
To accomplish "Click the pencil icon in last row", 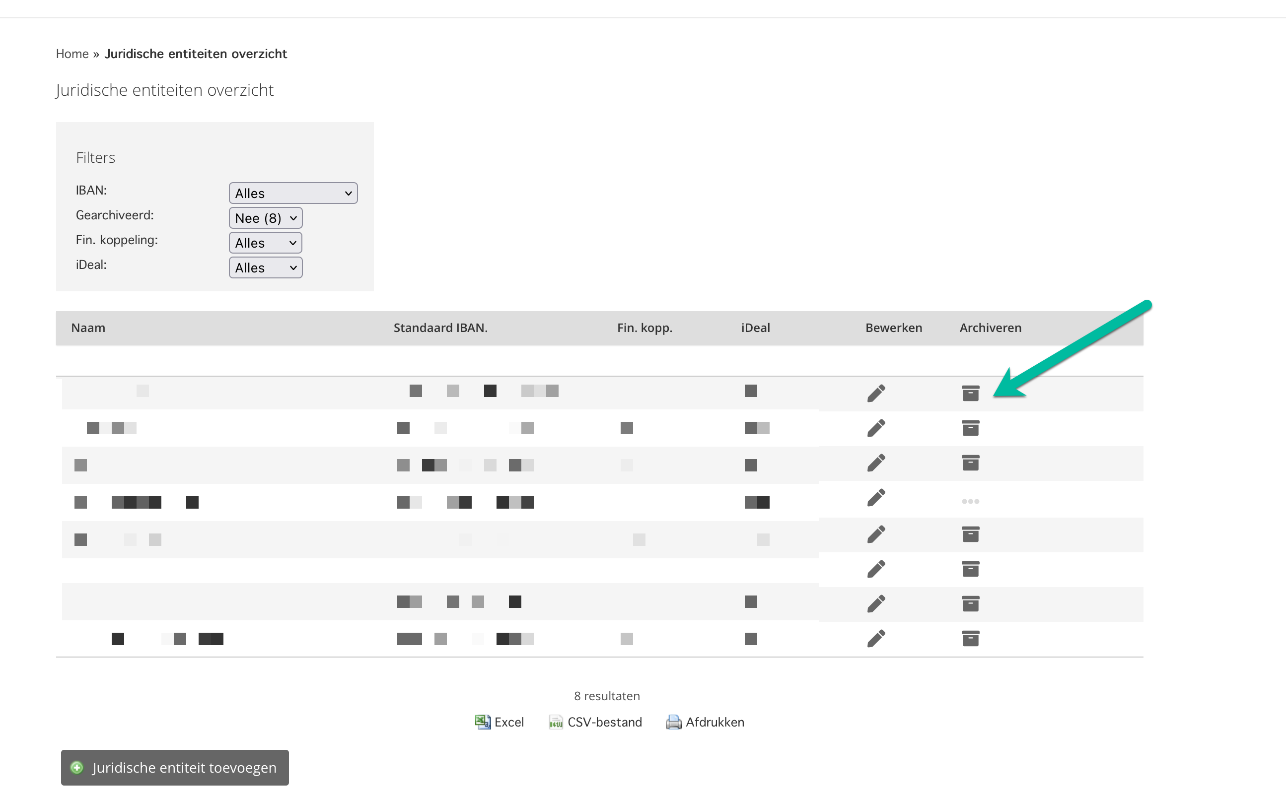I will point(876,638).
